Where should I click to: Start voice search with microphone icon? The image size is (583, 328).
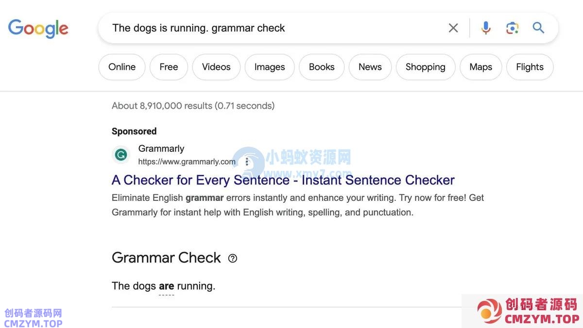point(485,28)
